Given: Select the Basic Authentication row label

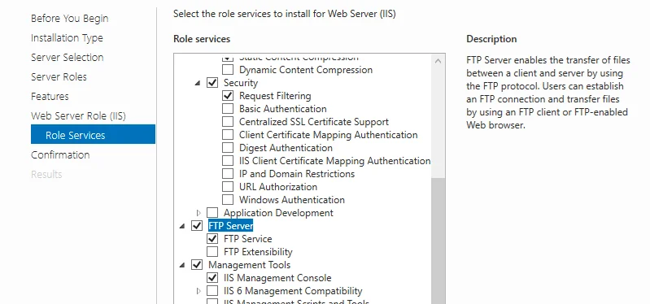Looking at the screenshot, I should 283,109.
